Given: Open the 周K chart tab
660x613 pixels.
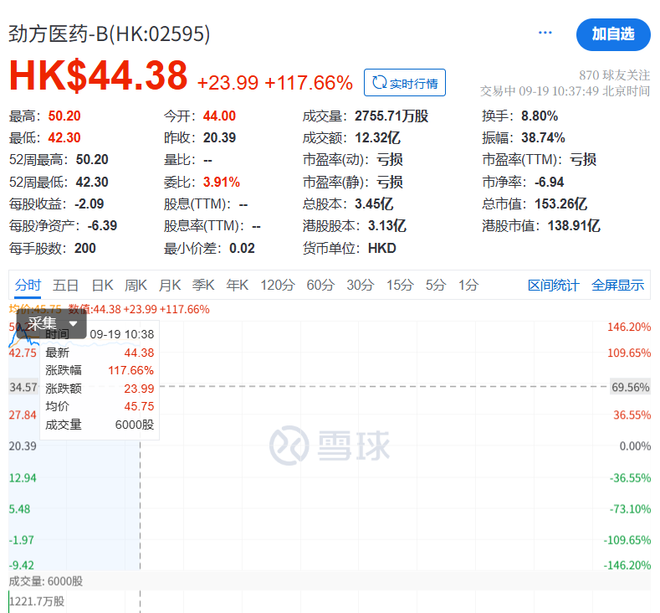Looking at the screenshot, I should pos(136,286).
